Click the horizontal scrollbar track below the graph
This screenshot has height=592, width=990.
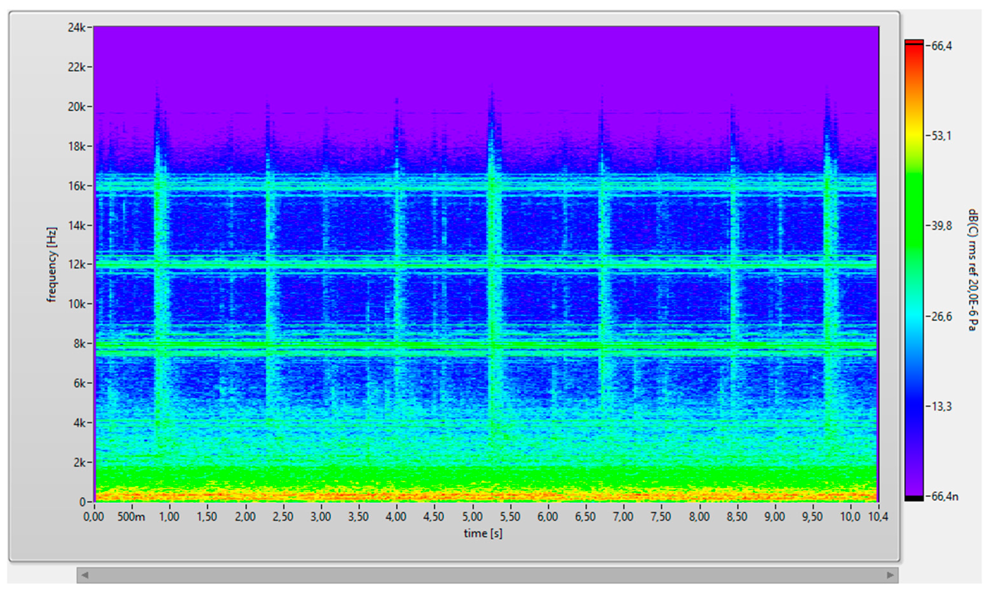(487, 575)
